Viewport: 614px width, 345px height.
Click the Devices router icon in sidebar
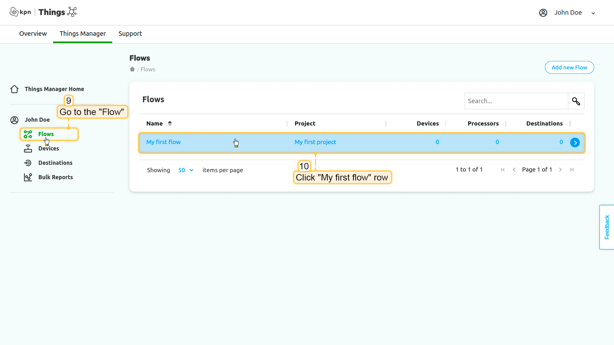click(28, 149)
